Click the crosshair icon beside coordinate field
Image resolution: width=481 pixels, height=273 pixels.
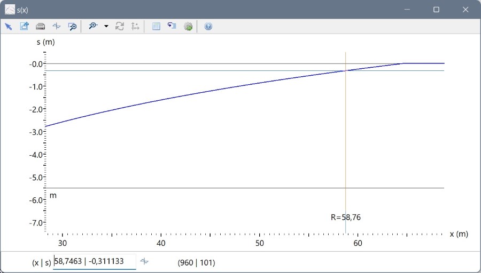[144, 261]
